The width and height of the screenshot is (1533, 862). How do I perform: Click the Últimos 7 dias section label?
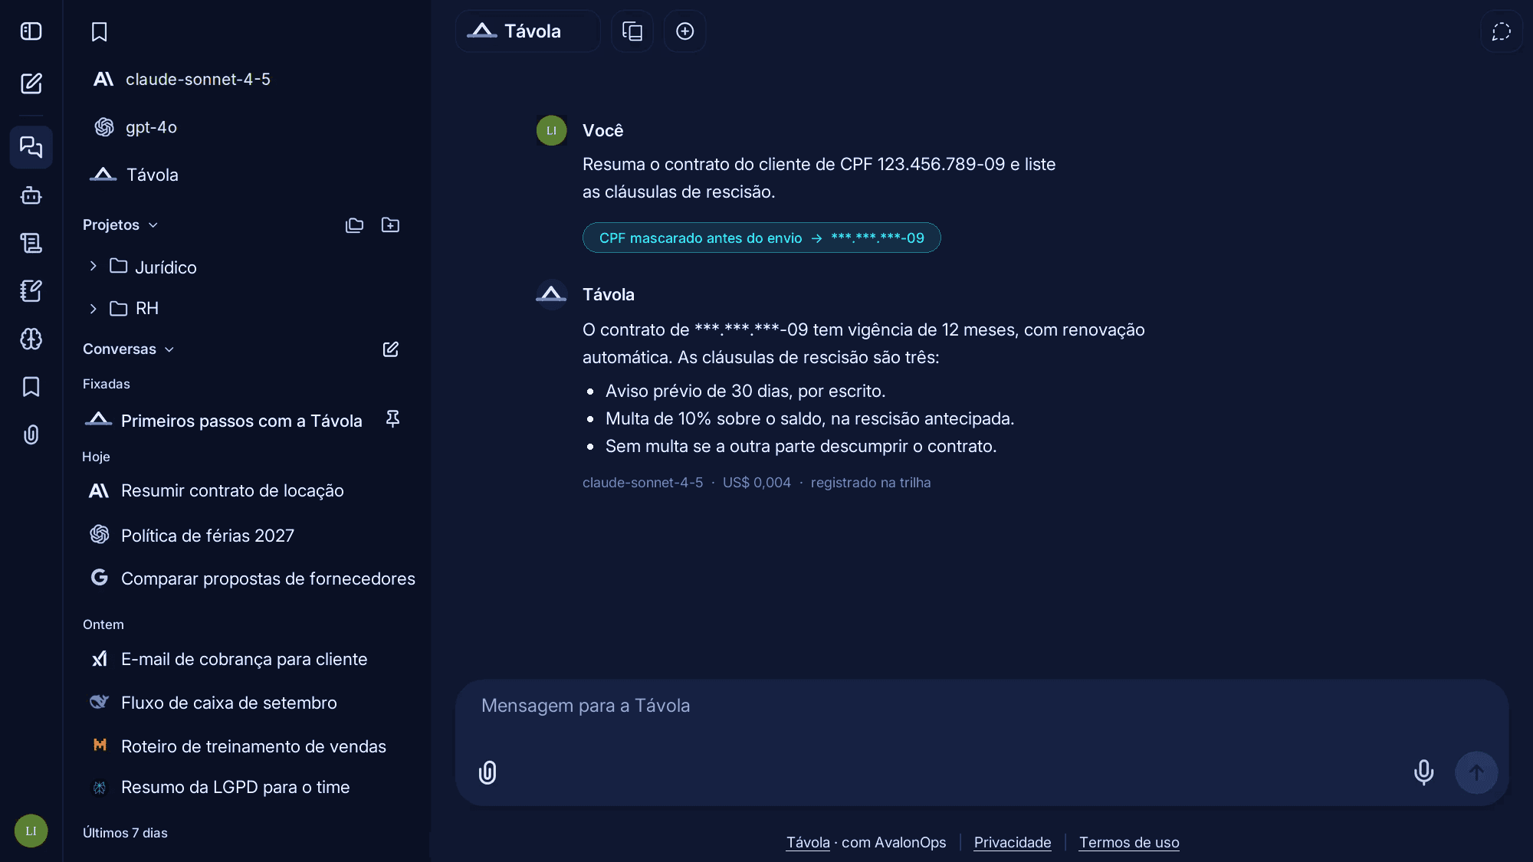click(x=125, y=833)
